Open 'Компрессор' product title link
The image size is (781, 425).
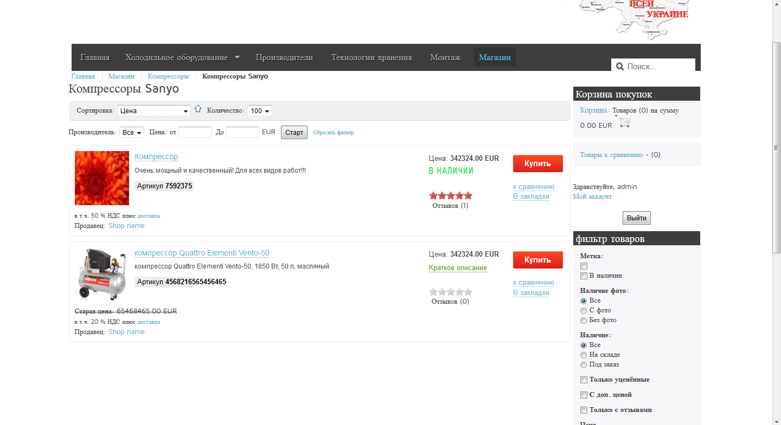point(156,156)
